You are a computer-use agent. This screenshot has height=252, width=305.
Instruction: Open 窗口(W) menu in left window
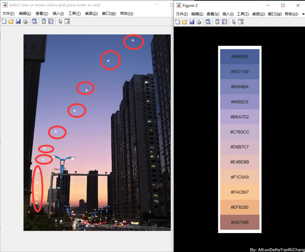109,14
